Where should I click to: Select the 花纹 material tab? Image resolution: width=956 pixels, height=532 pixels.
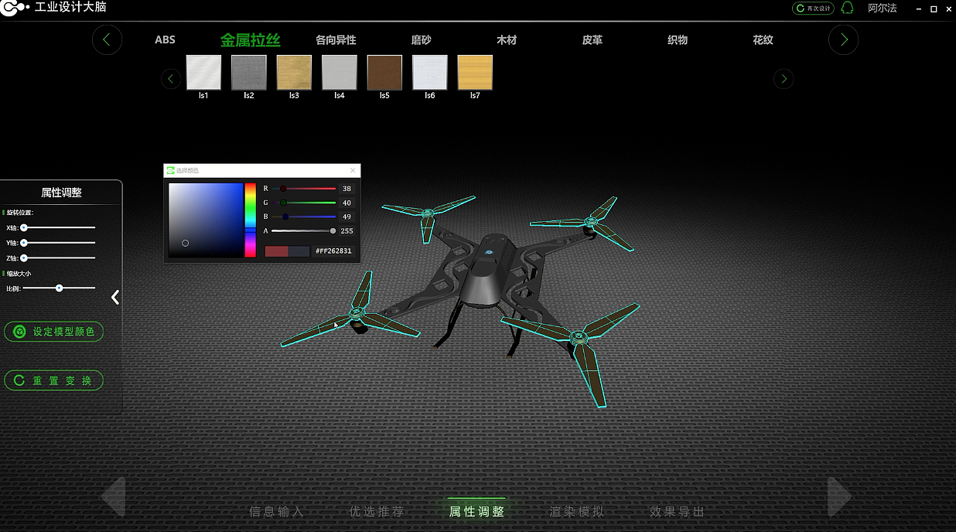[763, 40]
